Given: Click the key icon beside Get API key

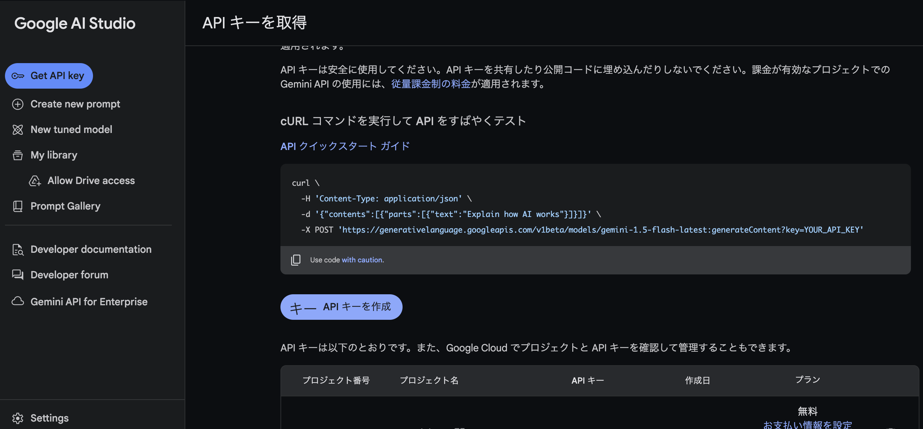Looking at the screenshot, I should (x=17, y=76).
